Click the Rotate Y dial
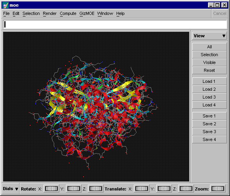230x196 pixels. [x=74, y=189]
